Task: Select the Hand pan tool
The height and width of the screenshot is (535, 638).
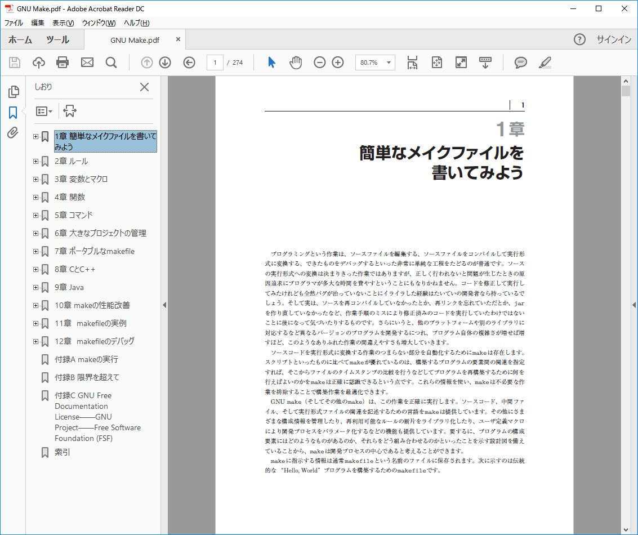Action: [296, 63]
